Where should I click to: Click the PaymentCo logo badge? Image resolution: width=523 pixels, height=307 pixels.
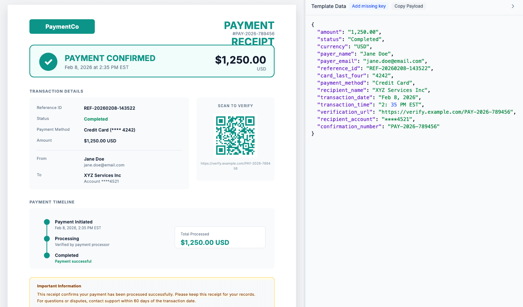[62, 26]
